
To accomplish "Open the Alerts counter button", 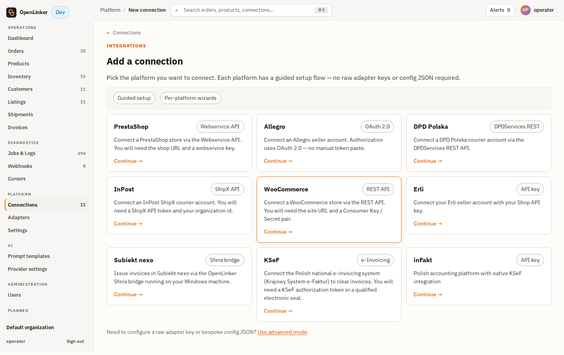I will pyautogui.click(x=500, y=10).
